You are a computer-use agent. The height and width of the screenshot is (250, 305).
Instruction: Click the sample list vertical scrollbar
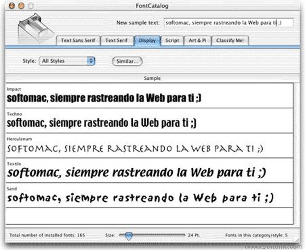pyautogui.click(x=296, y=154)
